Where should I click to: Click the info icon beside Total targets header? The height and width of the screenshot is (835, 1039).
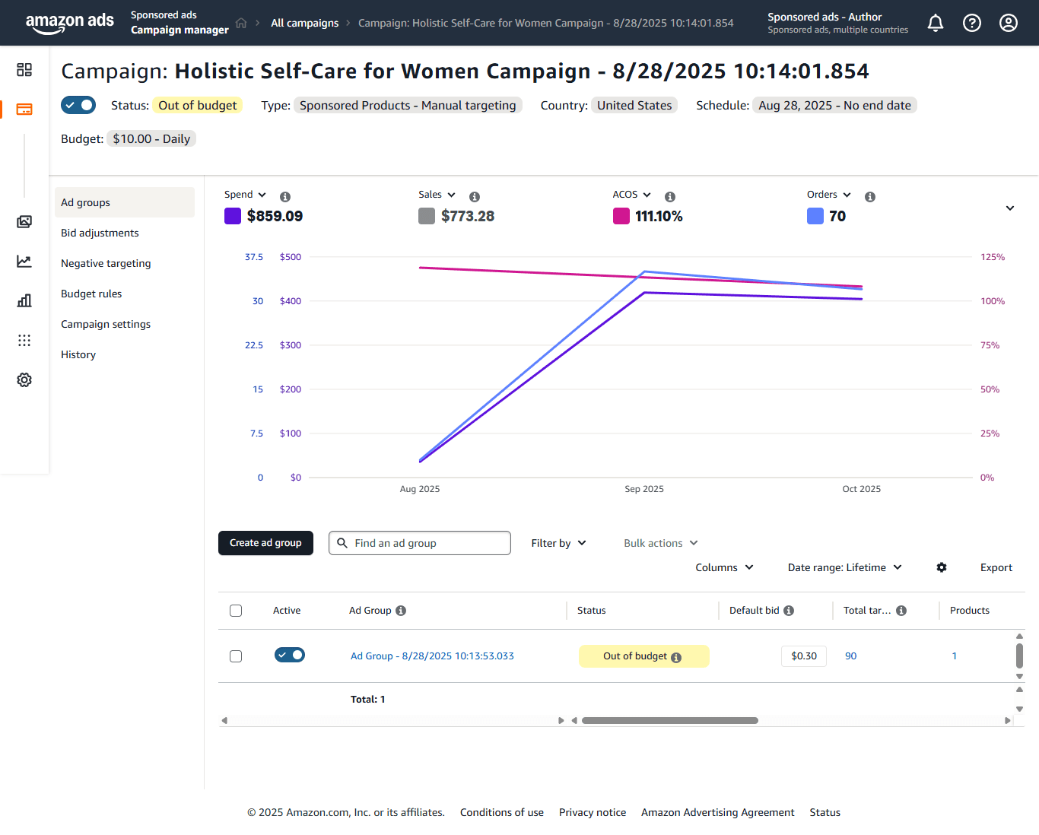point(901,611)
